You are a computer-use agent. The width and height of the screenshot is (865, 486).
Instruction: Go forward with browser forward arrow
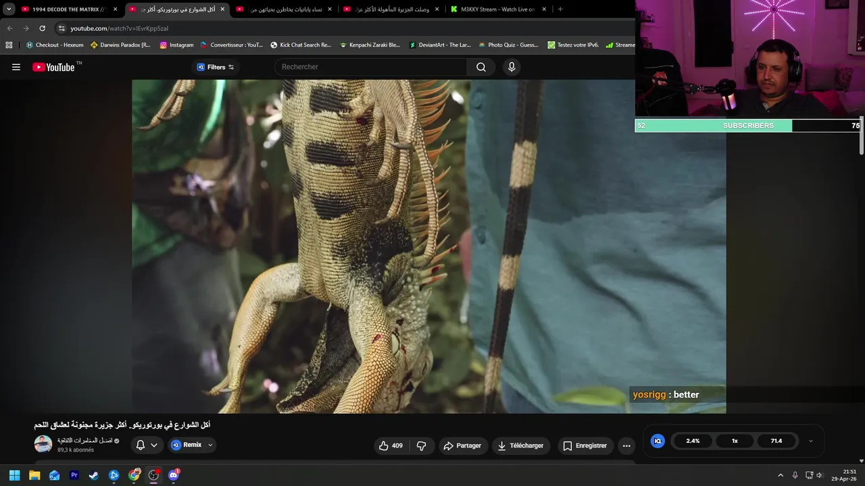pyautogui.click(x=26, y=28)
